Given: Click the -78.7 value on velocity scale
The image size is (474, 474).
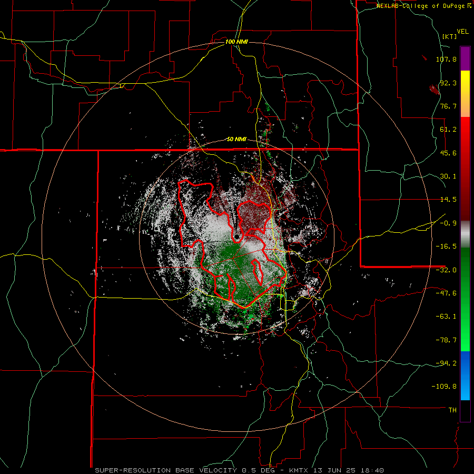Looking at the screenshot, I should 446,340.
